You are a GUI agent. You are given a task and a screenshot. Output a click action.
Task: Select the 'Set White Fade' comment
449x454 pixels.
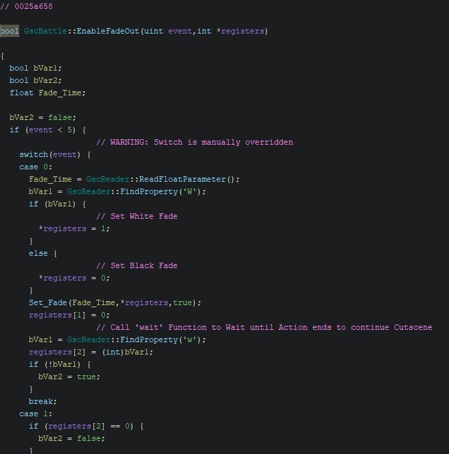(x=137, y=217)
